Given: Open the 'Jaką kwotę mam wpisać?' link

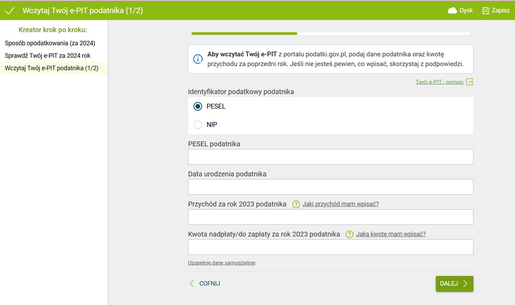Looking at the screenshot, I should [x=390, y=234].
